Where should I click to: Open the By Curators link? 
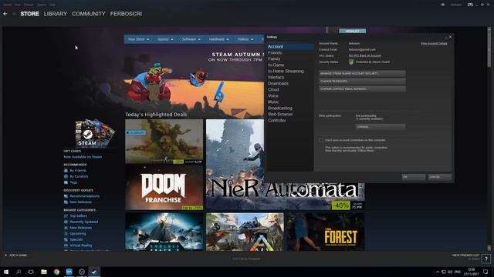[x=79, y=176]
